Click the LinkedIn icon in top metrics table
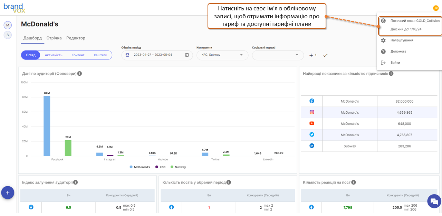 point(312,146)
